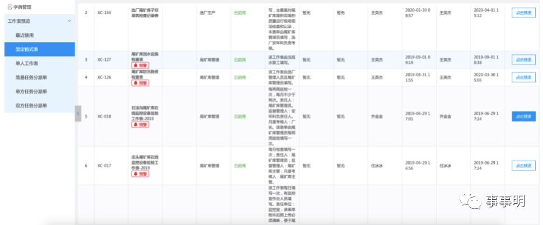Open the 预警 bell alert for XC-018

(x=140, y=124)
